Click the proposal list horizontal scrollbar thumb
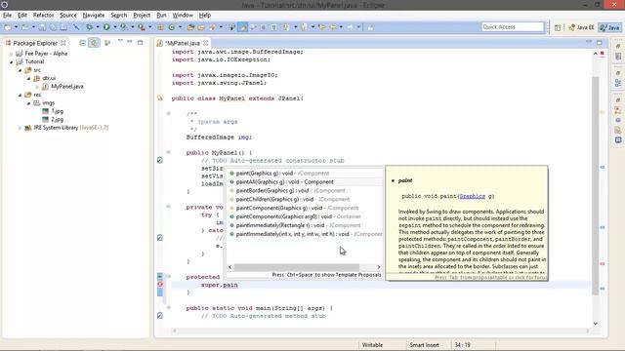625x351 pixels. click(x=296, y=266)
